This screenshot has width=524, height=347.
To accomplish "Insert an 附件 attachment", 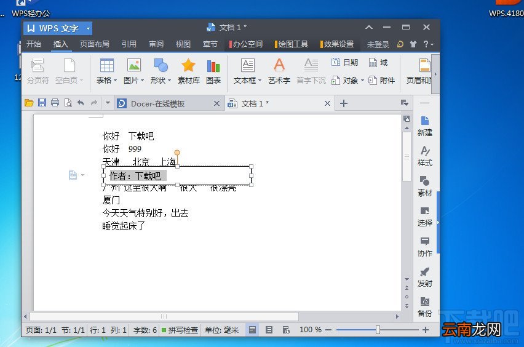I will click(x=382, y=80).
